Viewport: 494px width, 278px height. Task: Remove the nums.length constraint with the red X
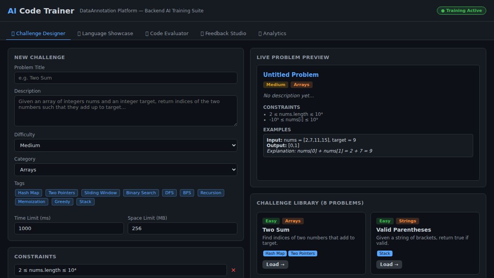pos(233,270)
